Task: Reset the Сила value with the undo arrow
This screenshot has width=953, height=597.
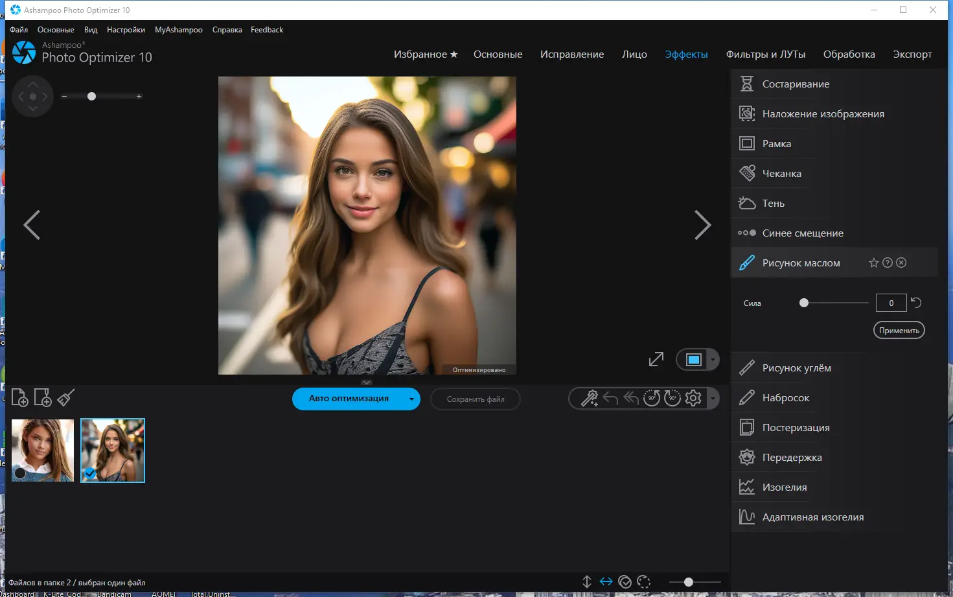Action: point(916,302)
